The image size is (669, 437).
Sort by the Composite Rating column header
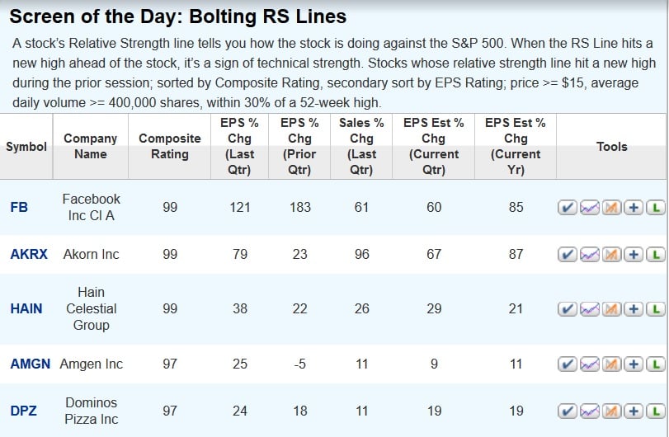169,147
